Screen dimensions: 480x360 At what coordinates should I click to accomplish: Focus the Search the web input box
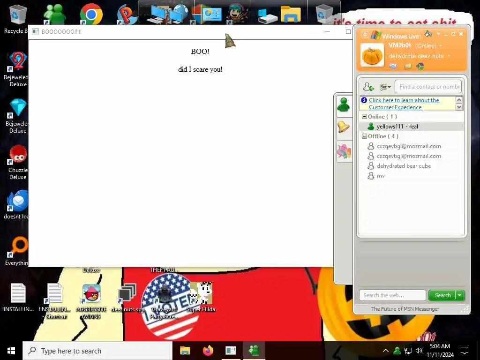(392, 295)
